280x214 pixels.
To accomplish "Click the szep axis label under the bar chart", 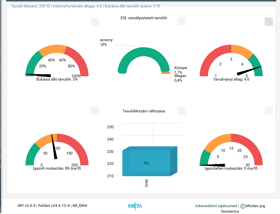I will [146, 183].
